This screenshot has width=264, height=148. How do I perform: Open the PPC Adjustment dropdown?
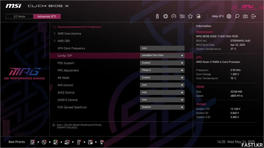(162, 70)
